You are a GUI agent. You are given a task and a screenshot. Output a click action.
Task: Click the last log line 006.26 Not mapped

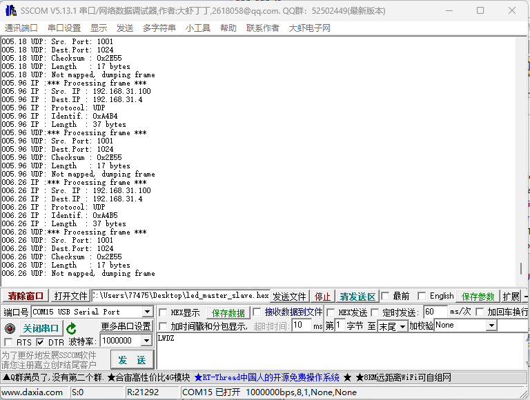coord(79,273)
